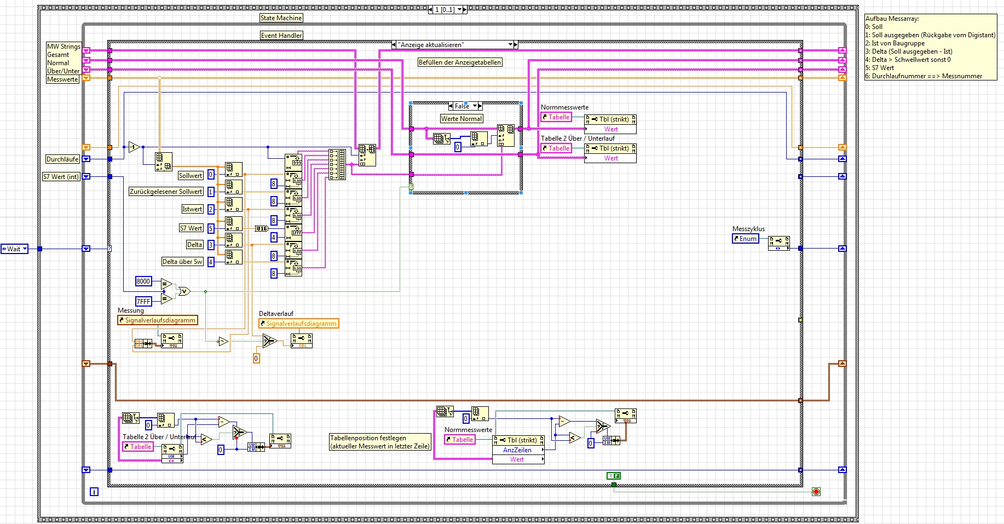This screenshot has width=1004, height=524.
Task: Click the Messzyklus Enum reference
Action: 746,239
